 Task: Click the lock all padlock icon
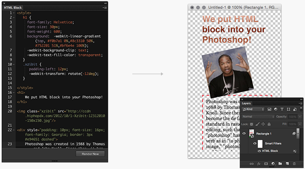click(x=269, y=124)
